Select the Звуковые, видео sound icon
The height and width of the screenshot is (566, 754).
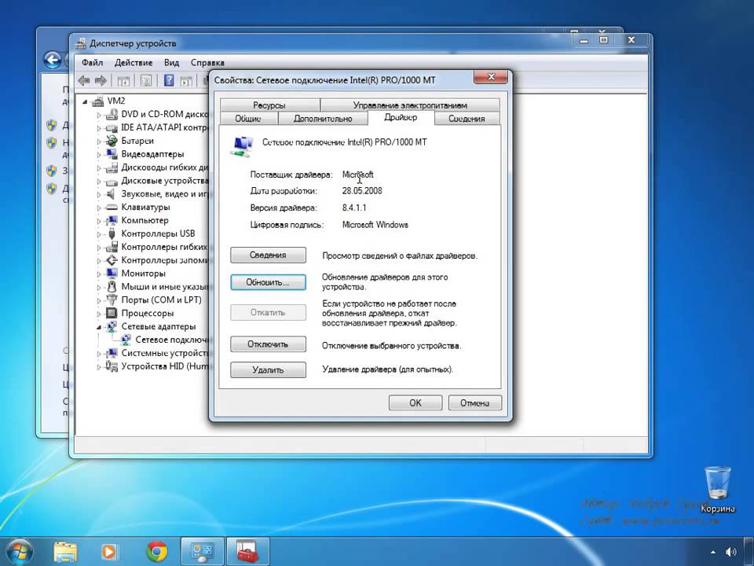coord(112,194)
